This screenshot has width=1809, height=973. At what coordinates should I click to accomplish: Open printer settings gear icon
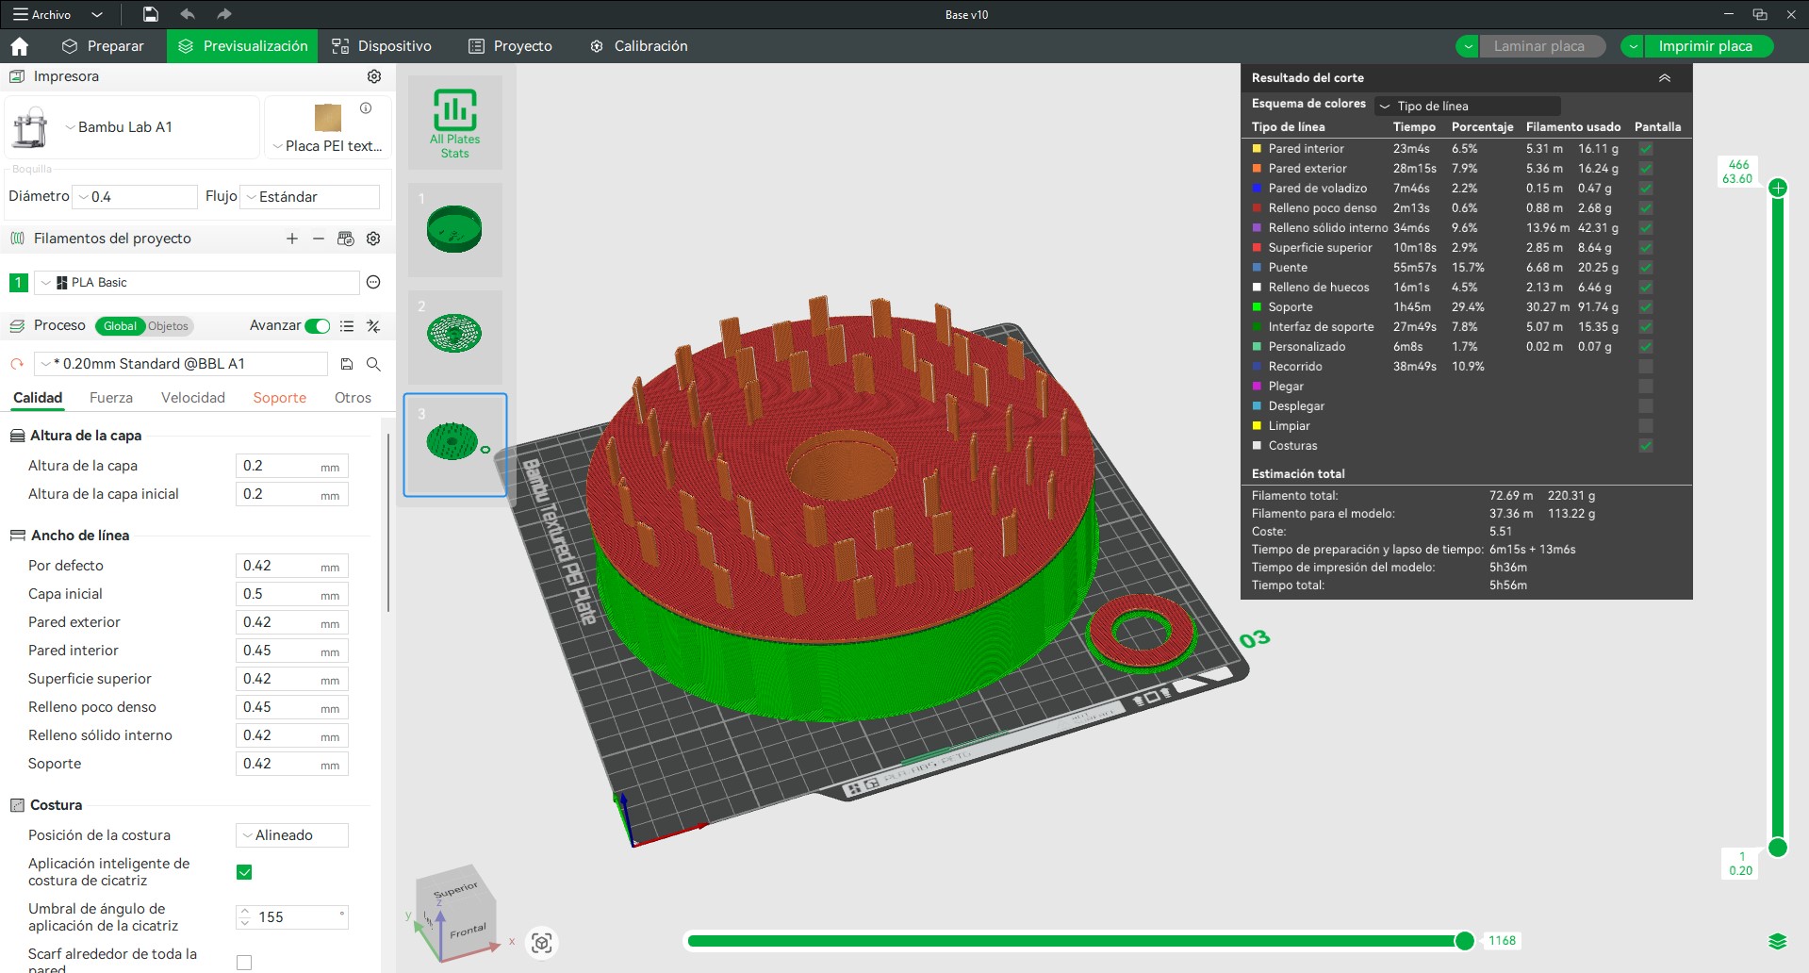(x=374, y=76)
